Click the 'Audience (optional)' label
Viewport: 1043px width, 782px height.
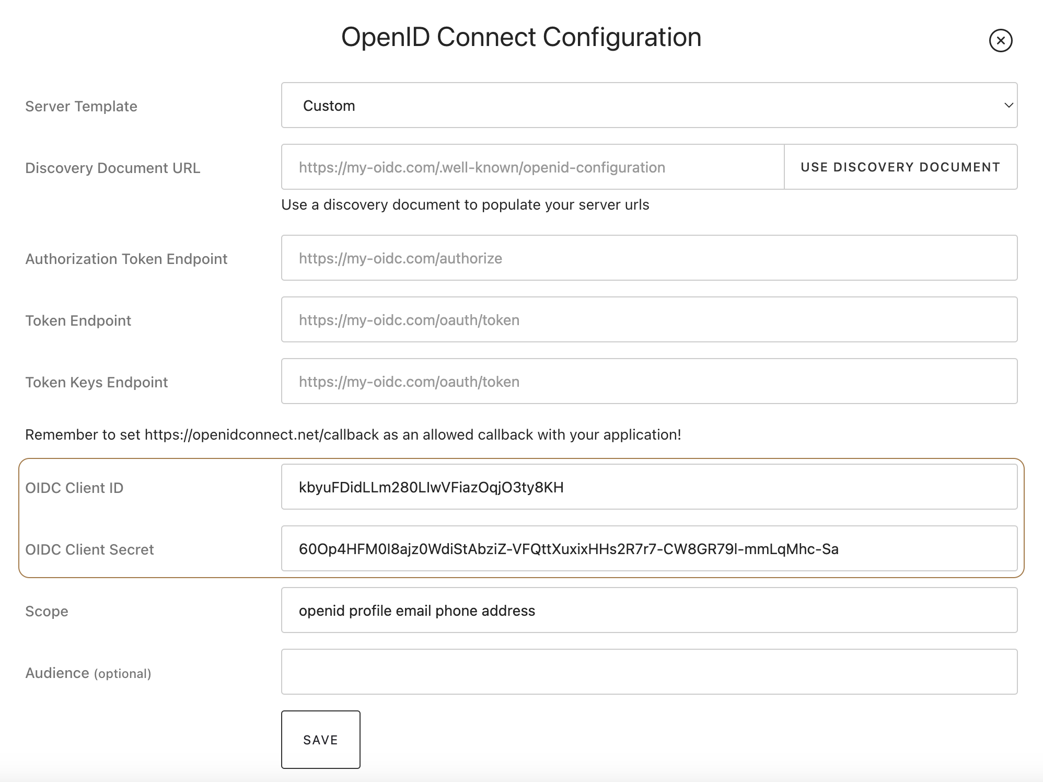tap(88, 673)
